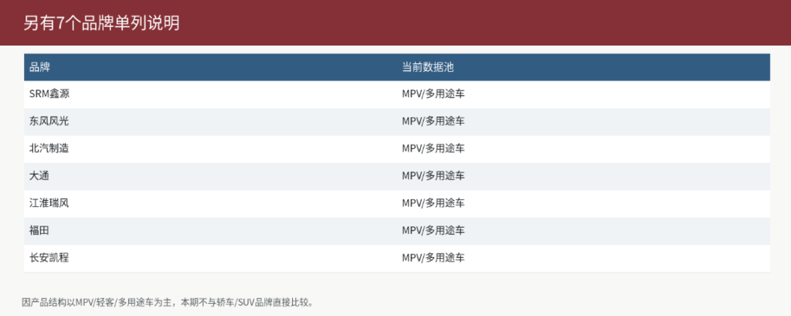The height and width of the screenshot is (316, 791).
Task: Click the 当前数据池 column header
Action: pos(583,67)
